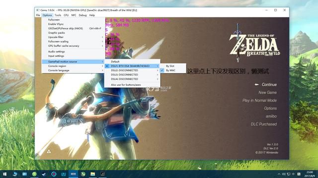Toggle Also use for buttons/axes
Image resolution: width=318 pixels, height=178 pixels.
(132, 85)
